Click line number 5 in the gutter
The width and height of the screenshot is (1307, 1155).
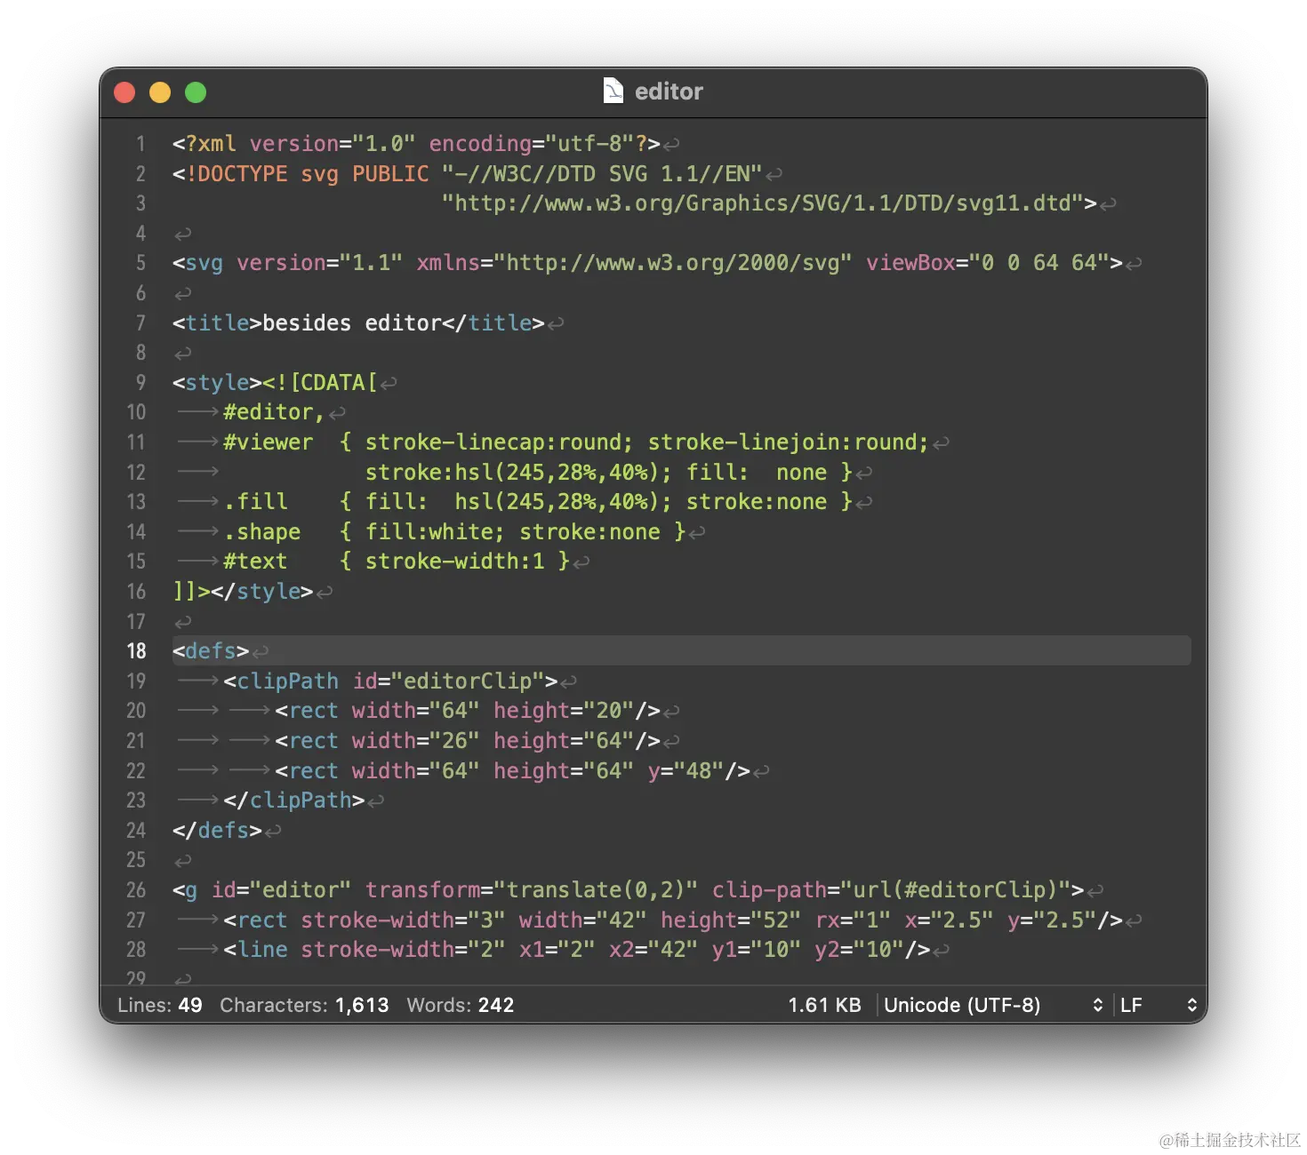click(140, 263)
